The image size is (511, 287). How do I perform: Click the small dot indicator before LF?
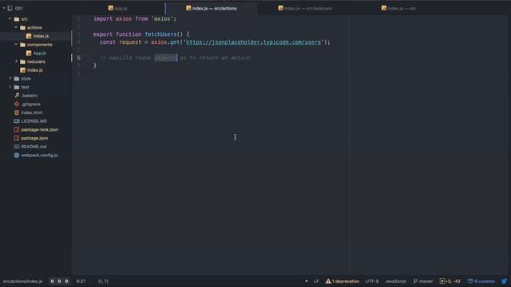(307, 281)
